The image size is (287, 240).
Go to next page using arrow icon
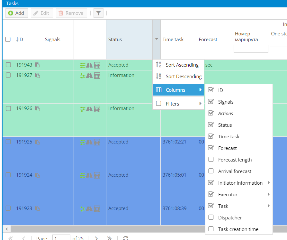96,238
